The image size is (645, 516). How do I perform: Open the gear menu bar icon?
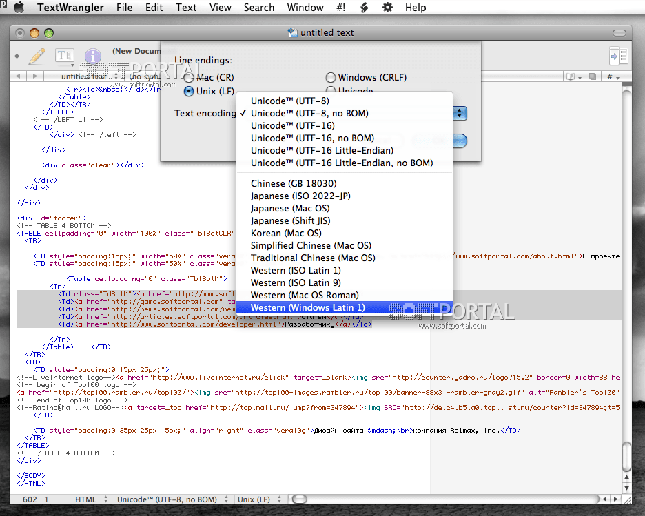[x=387, y=8]
